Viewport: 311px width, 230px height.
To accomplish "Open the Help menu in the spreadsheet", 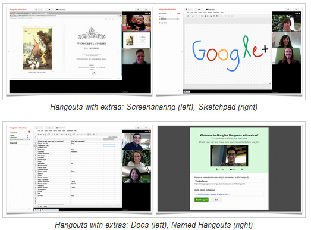I will [x=75, y=131].
